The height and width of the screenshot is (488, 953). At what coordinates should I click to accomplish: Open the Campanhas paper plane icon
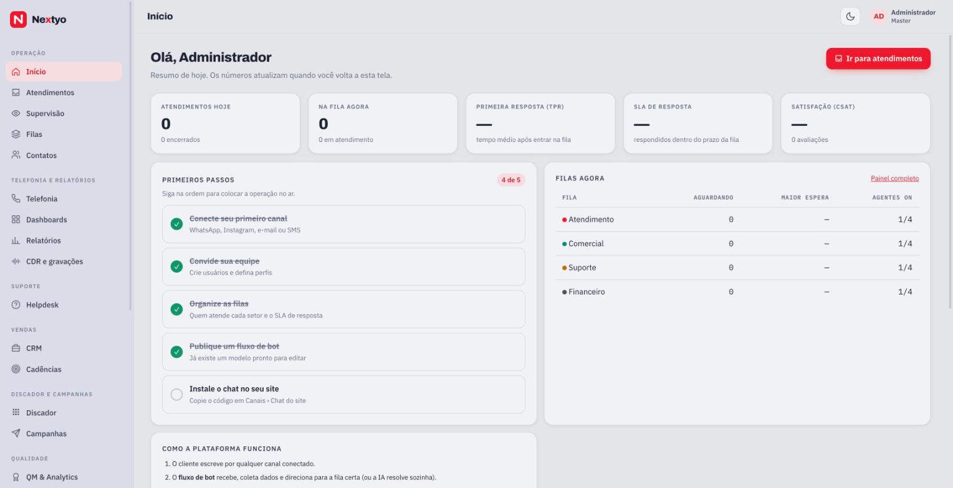pos(16,433)
